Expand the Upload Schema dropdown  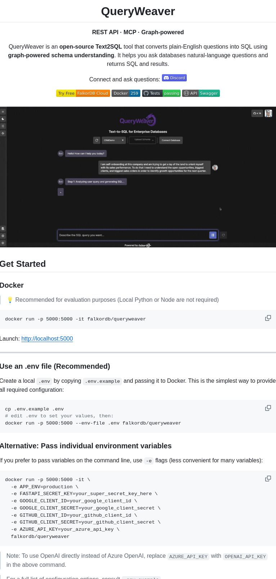(x=142, y=140)
